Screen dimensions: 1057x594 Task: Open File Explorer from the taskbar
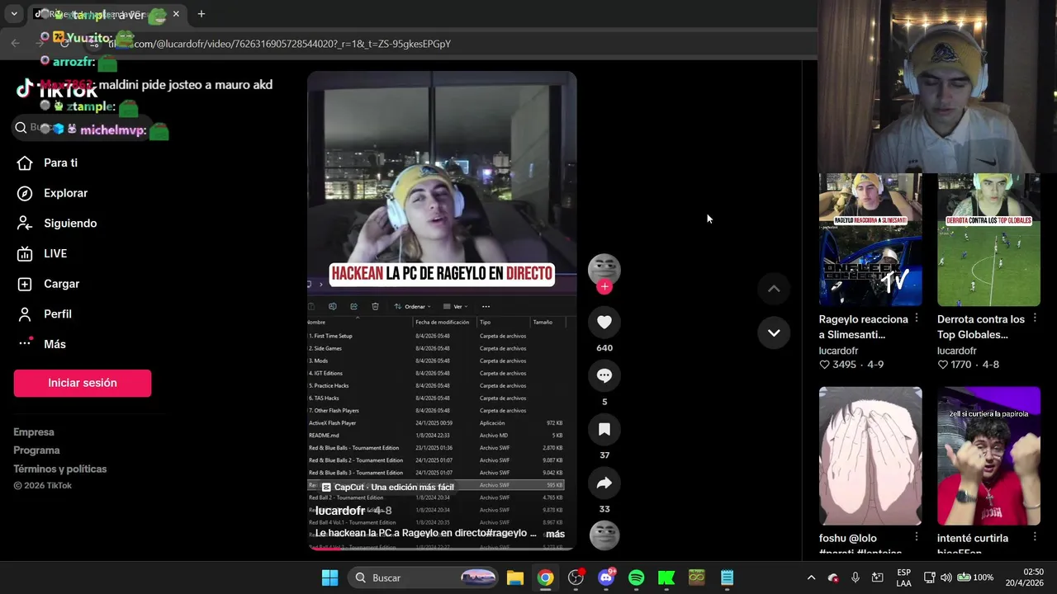click(515, 577)
